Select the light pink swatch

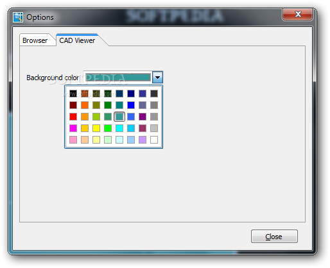click(73, 140)
